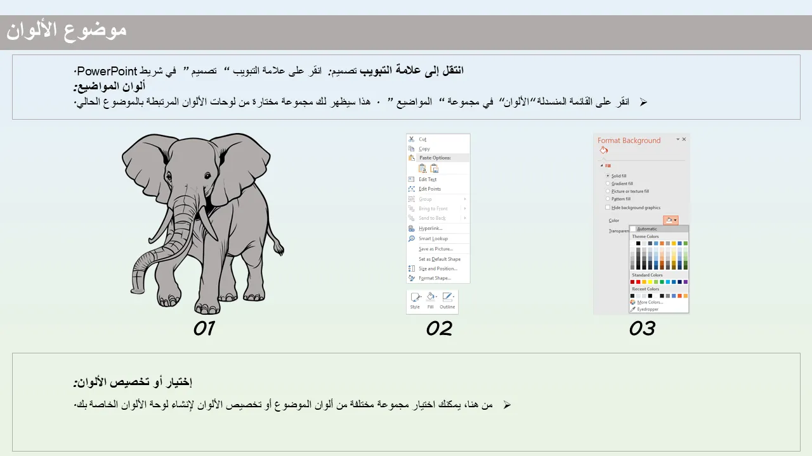Choose Edit Text from context menu
The width and height of the screenshot is (812, 456).
[428, 180]
